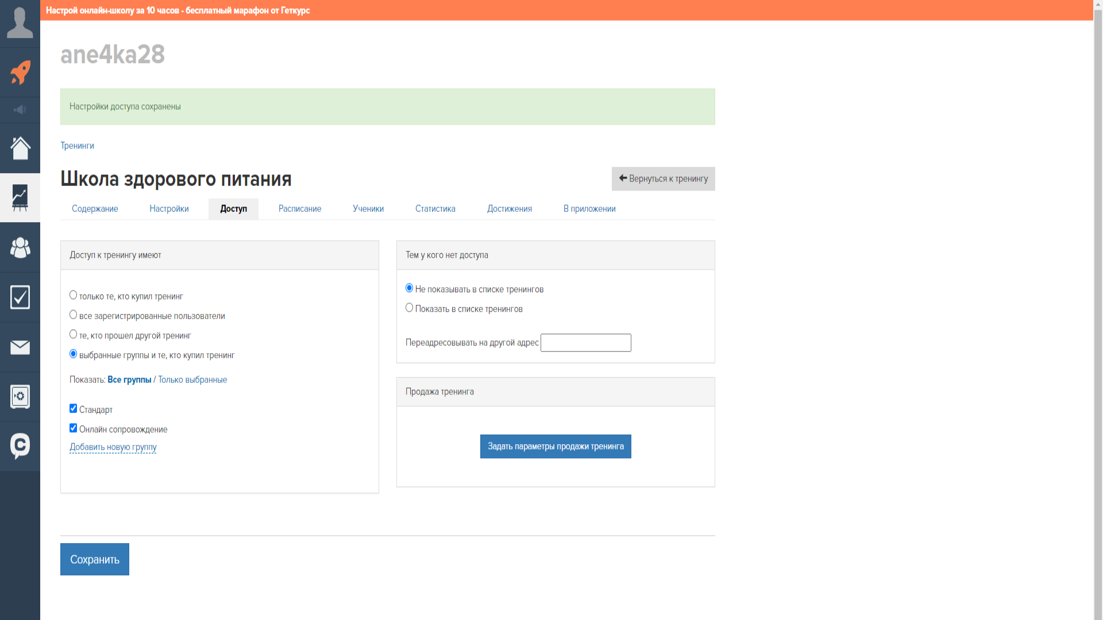Screen dimensions: 1103x620
Task: Uncheck the Стандарт group checkbox
Action: click(x=73, y=409)
